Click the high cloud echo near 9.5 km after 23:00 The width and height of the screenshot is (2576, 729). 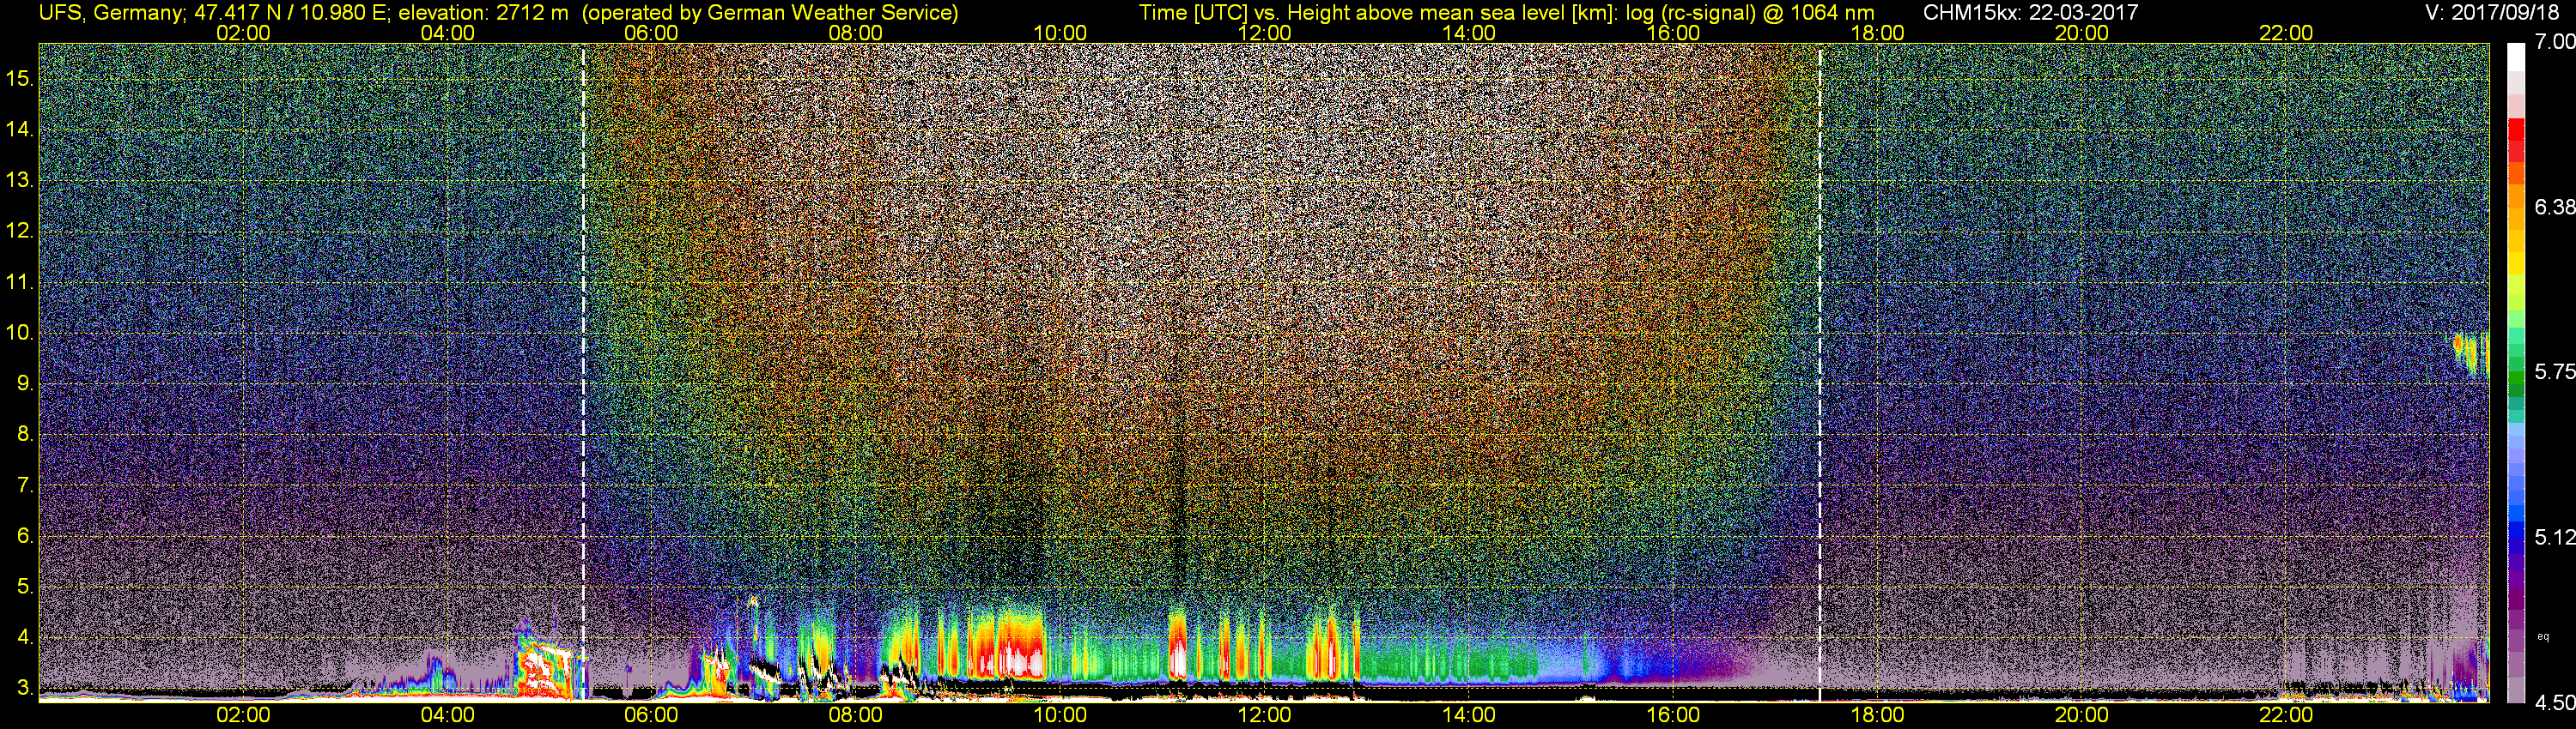[2472, 353]
